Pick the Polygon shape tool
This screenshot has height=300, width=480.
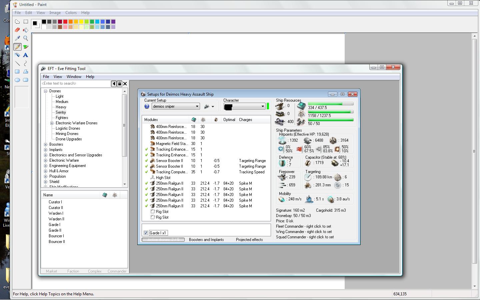26,72
